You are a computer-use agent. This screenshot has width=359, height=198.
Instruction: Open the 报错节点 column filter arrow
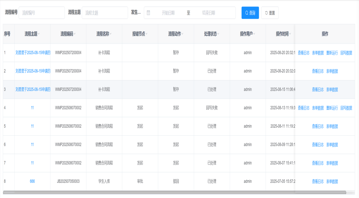146,34
